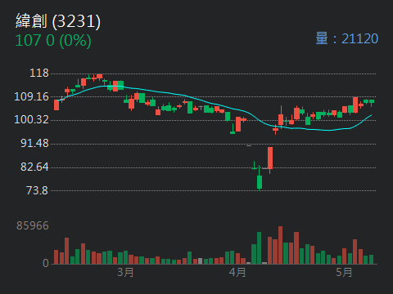Click the volume label 量：21120
Screen dimensions: 393x294
[346, 38]
